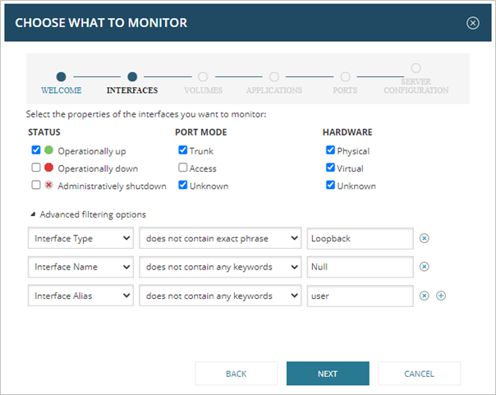Add a new advanced filter row
Screen dimensions: 496x395
(x=441, y=296)
